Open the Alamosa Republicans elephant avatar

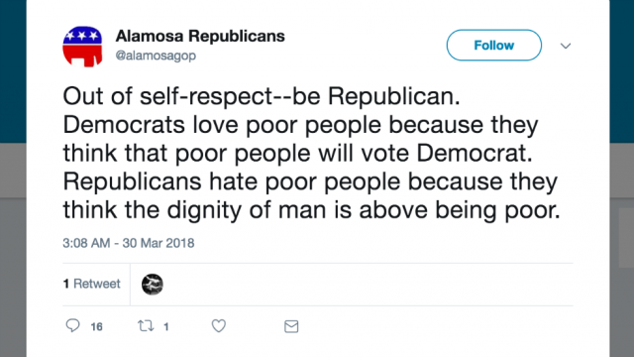pyautogui.click(x=82, y=47)
